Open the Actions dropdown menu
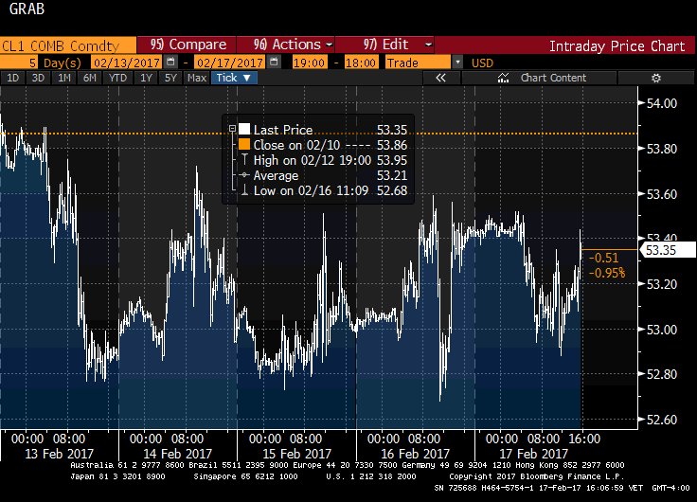 pos(294,45)
